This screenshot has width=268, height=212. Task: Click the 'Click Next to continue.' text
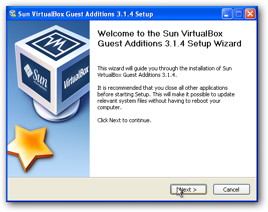point(124,120)
